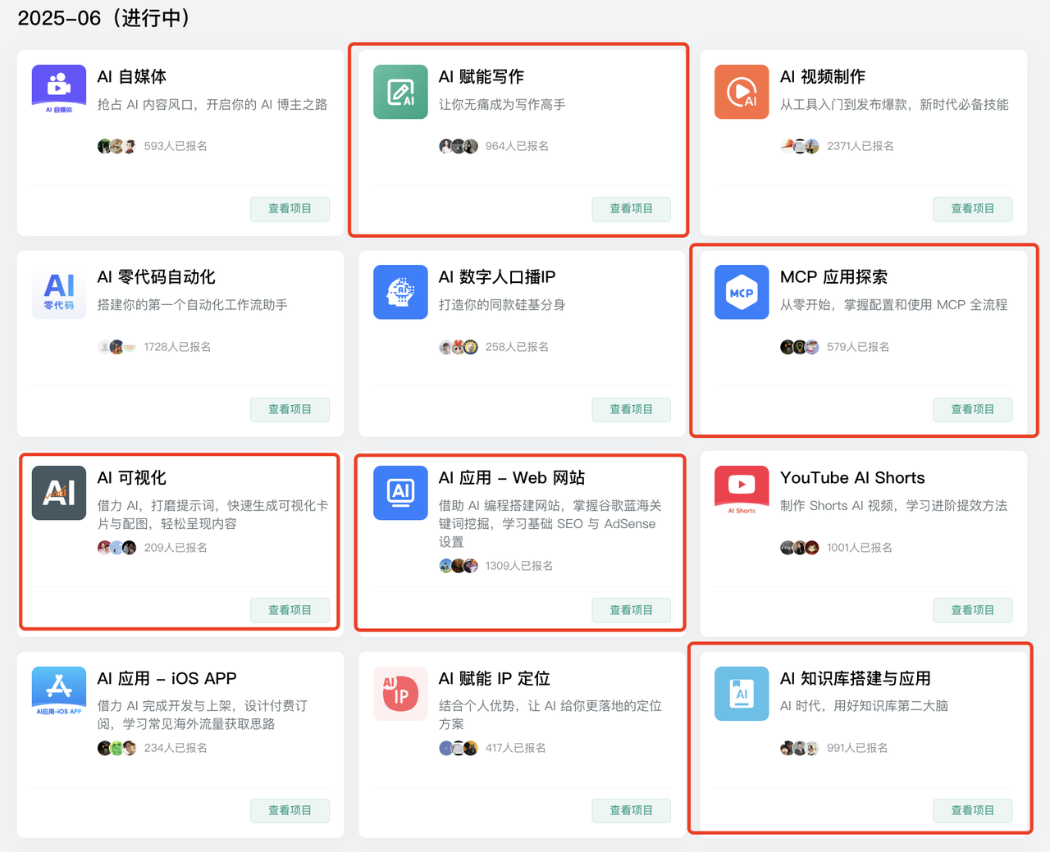Open 查看项目 for AI 赋能 IP 定位
Viewport: 1050px width, 852px height.
click(632, 811)
